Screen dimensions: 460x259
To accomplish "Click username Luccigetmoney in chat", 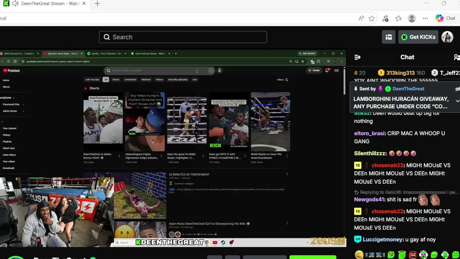I will (x=383, y=240).
